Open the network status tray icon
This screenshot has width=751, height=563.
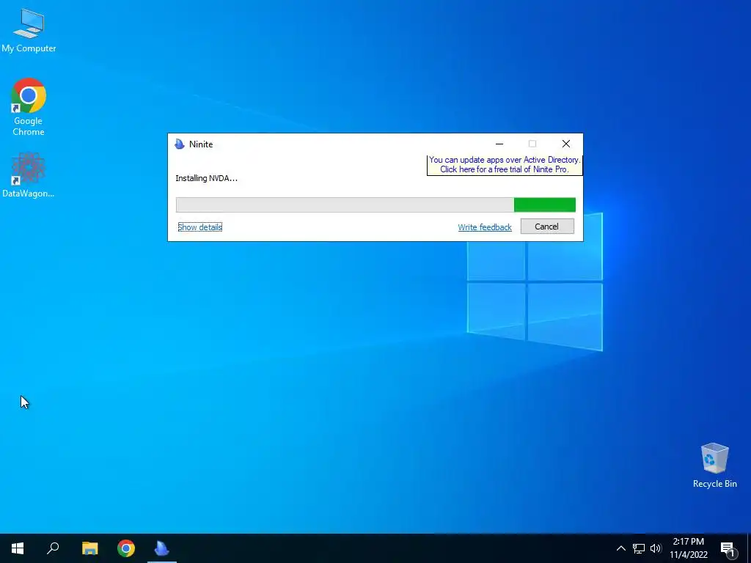point(639,548)
